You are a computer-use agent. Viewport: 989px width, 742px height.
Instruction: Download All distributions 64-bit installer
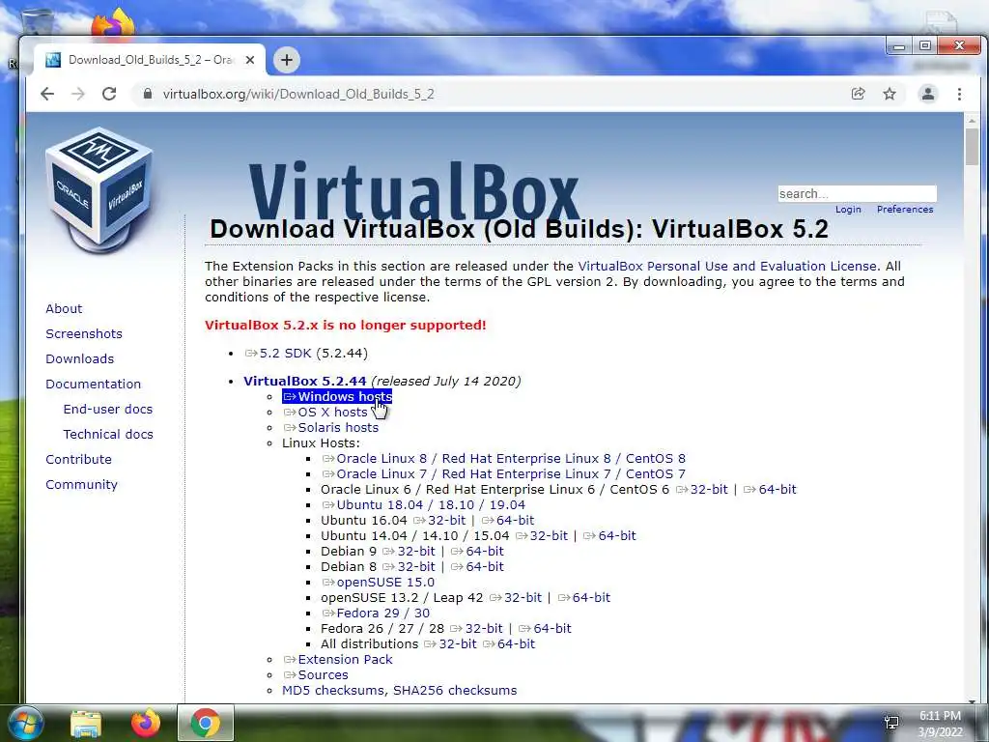[508, 643]
